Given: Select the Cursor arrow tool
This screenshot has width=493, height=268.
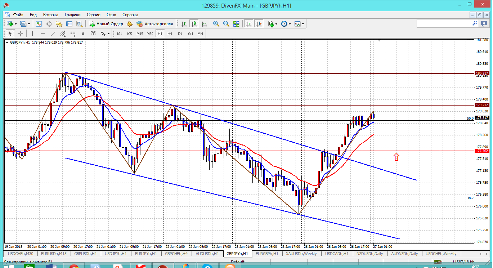Looking at the screenshot, I should click(10, 33).
